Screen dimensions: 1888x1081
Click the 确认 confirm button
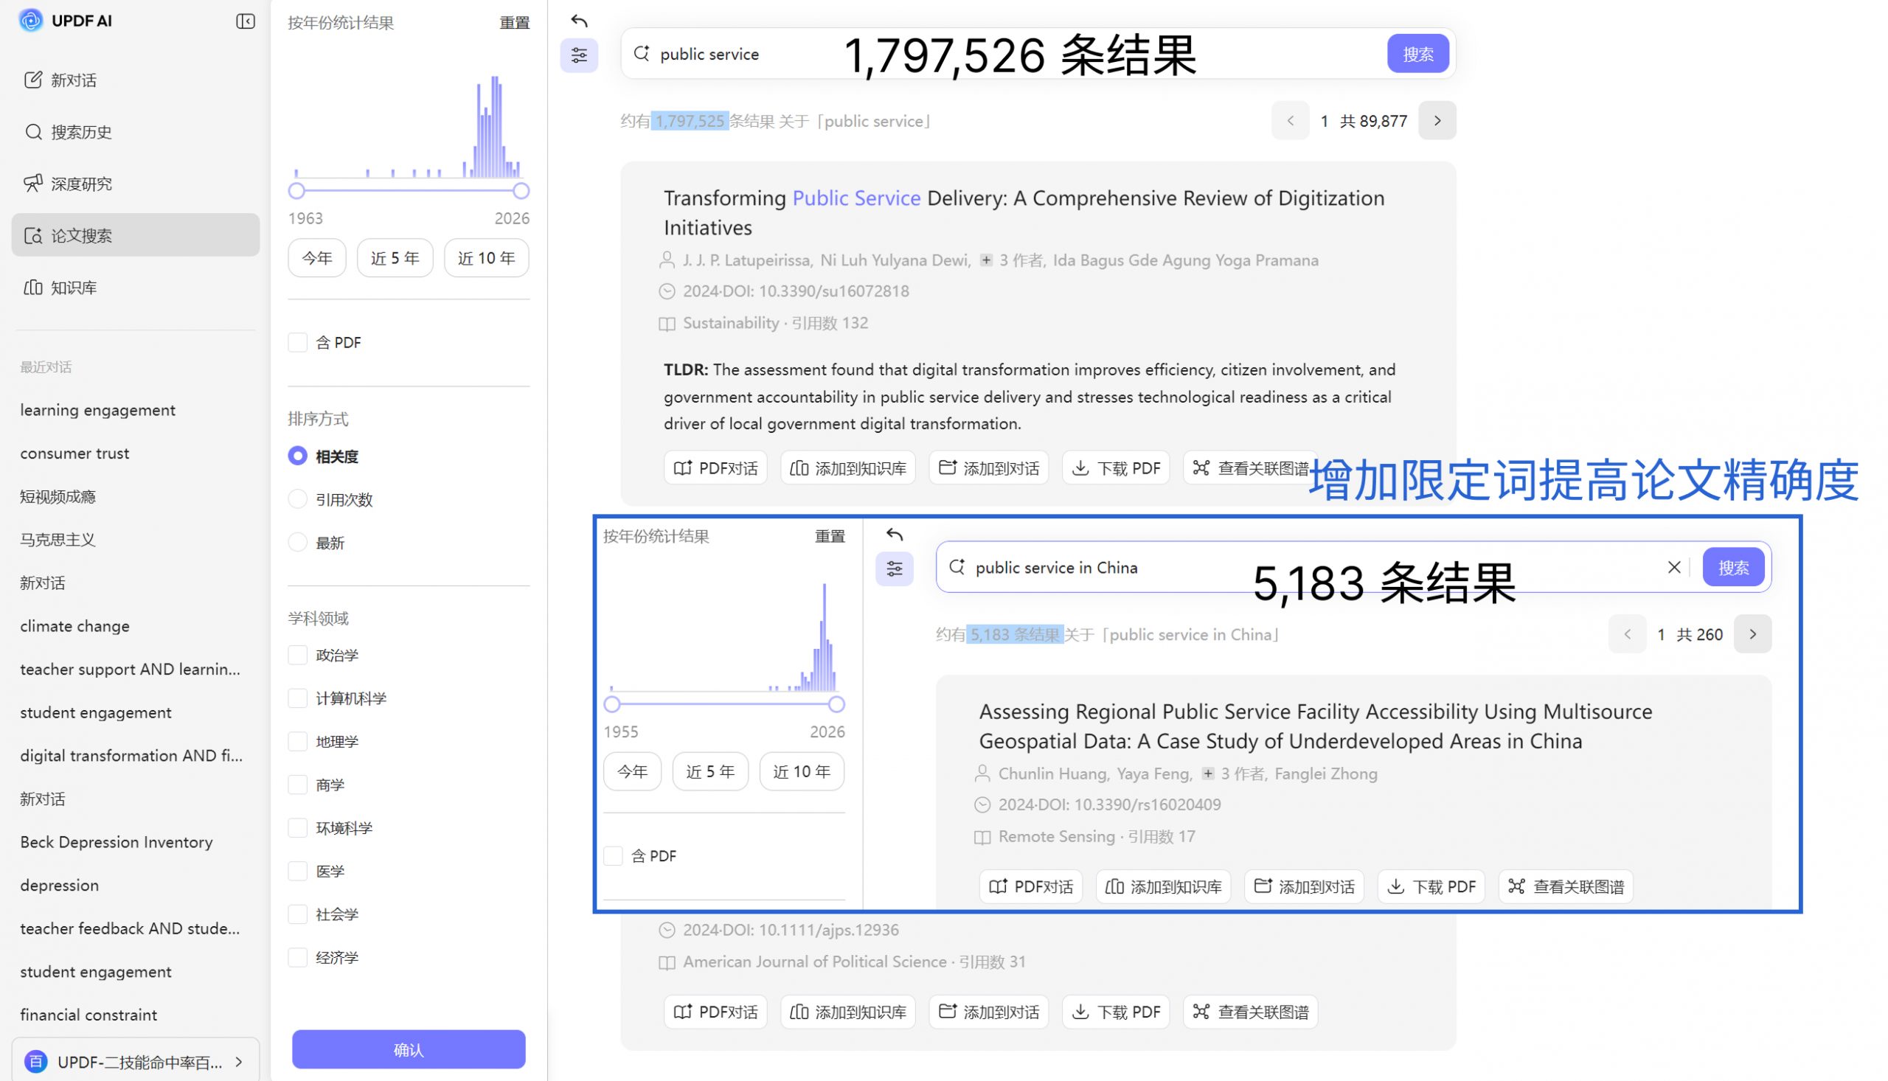409,1049
